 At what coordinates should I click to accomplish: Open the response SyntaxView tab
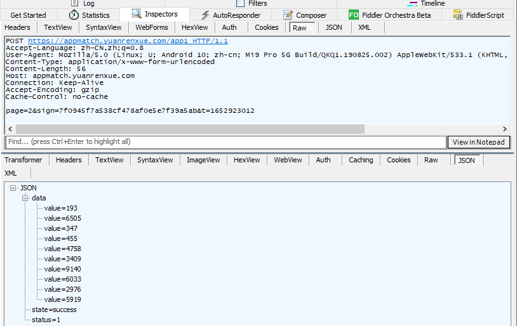[x=155, y=160]
